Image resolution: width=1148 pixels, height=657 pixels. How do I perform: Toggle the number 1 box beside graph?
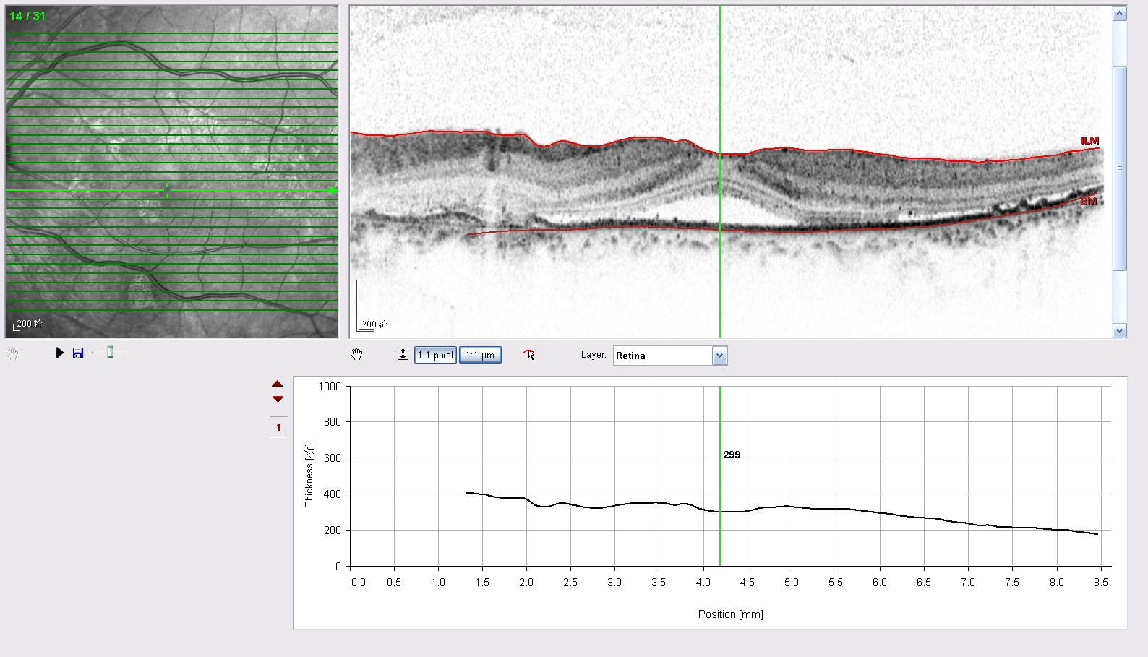pos(278,427)
